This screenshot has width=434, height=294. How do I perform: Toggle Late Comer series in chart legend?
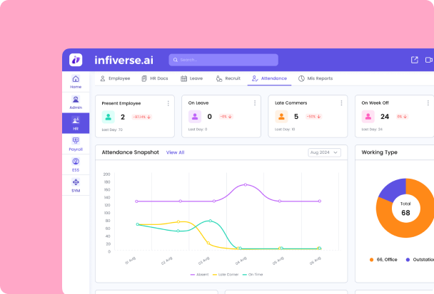[x=226, y=274]
